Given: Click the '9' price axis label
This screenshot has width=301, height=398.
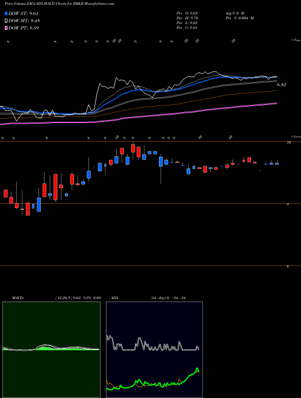Looking at the screenshot, I should click(x=288, y=204).
